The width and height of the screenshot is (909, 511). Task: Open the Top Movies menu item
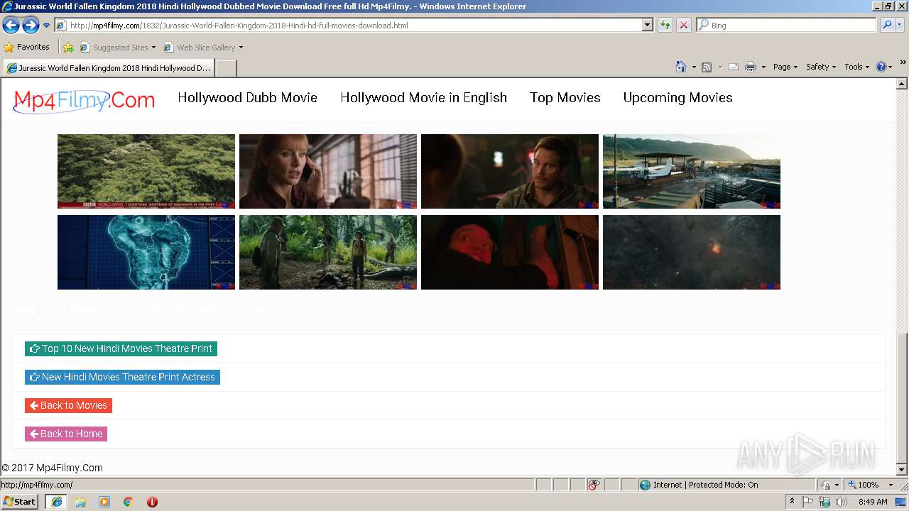pyautogui.click(x=565, y=98)
